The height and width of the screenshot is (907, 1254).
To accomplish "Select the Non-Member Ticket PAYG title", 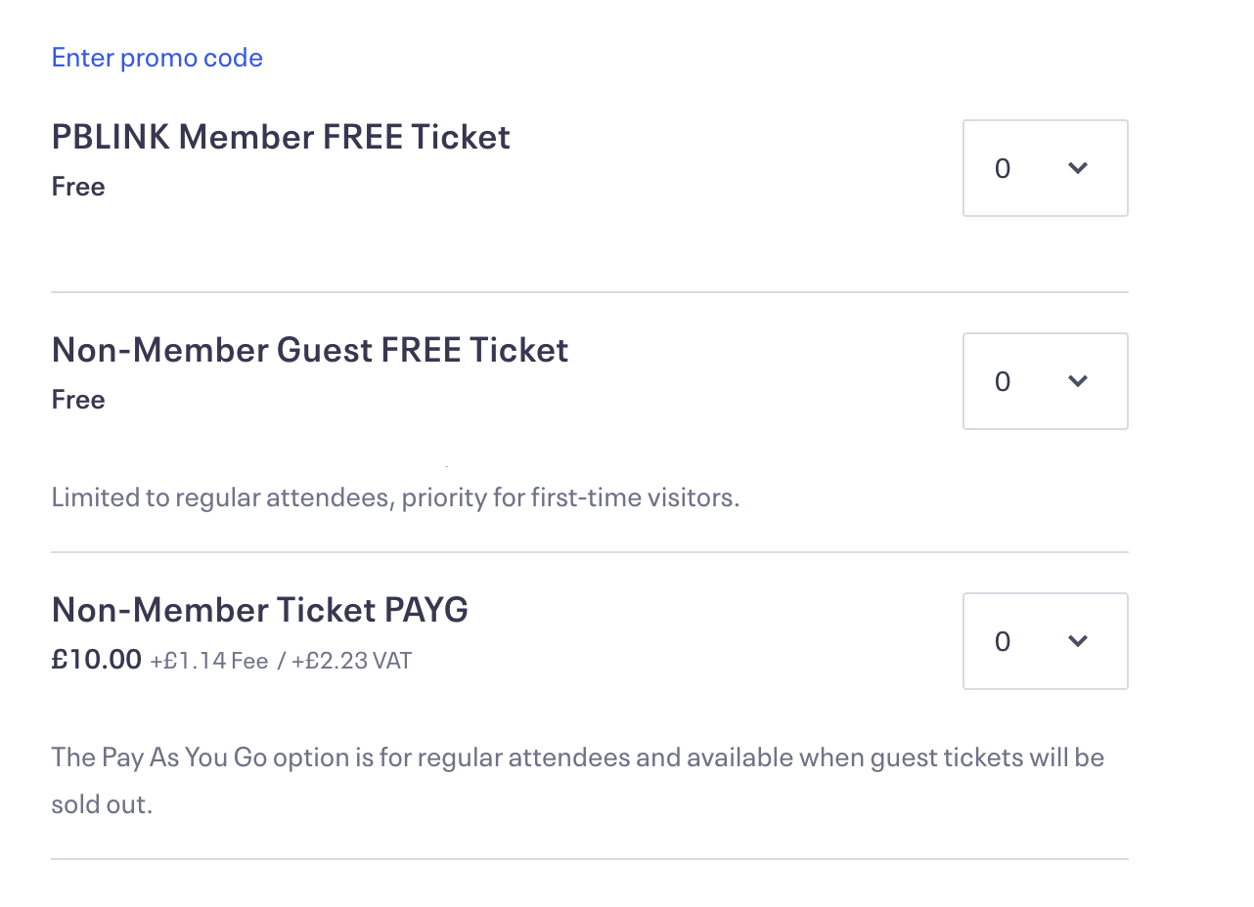I will click(x=260, y=610).
